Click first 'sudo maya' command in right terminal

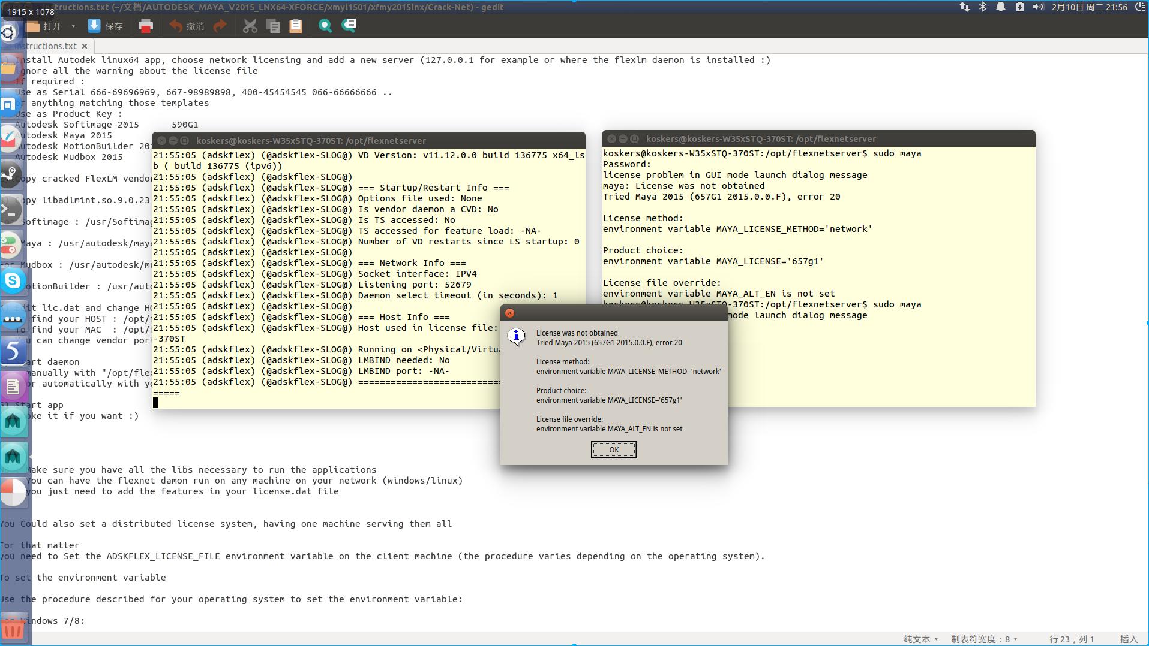tap(897, 153)
